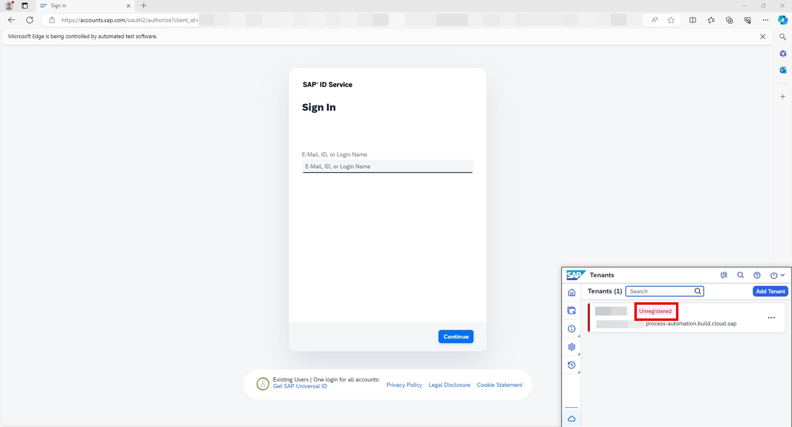Click magnifier inside the Tenants search field
Viewport: 792px width, 427px height.
(x=698, y=291)
